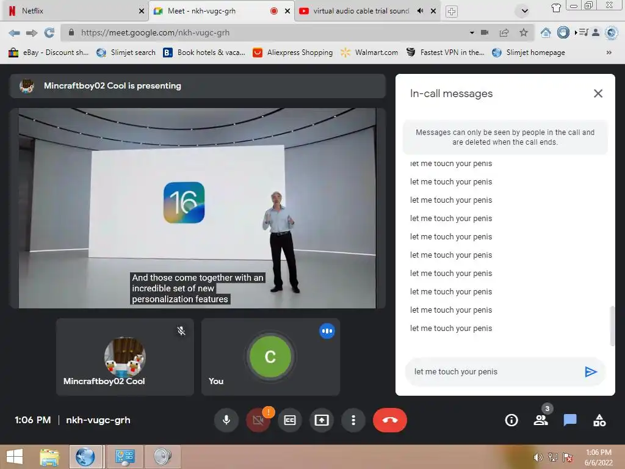625x469 pixels.
Task: Open the Slimjet globe menu icon
Action: click(612, 33)
